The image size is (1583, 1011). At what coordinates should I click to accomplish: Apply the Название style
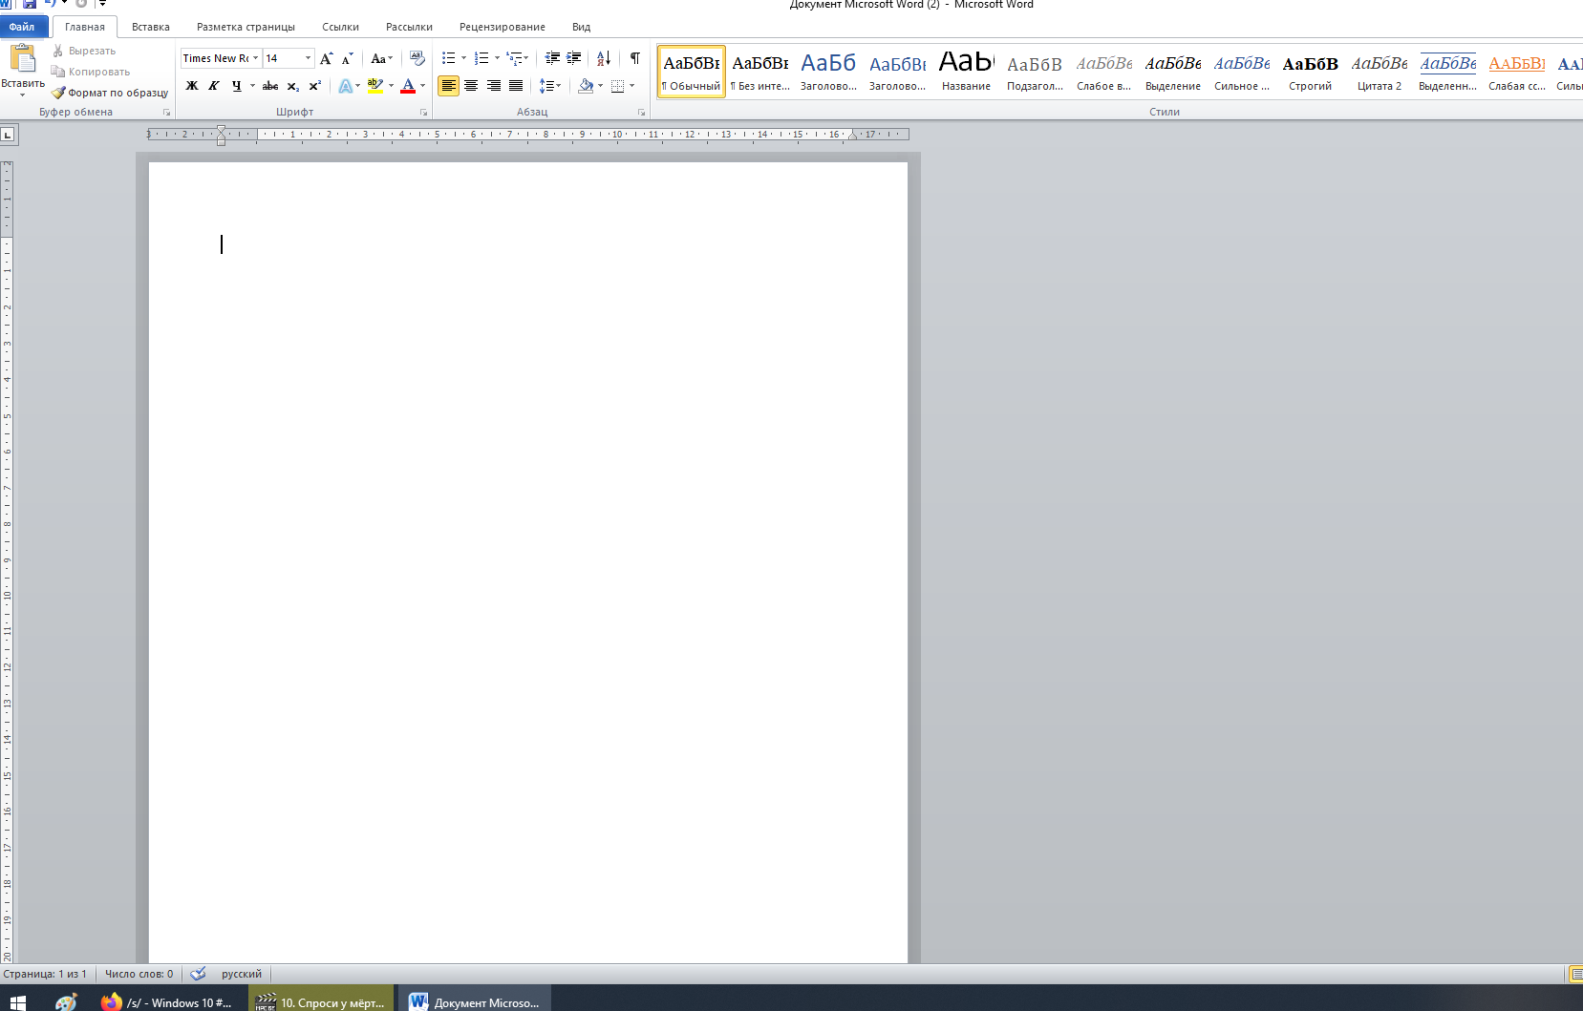click(x=966, y=72)
